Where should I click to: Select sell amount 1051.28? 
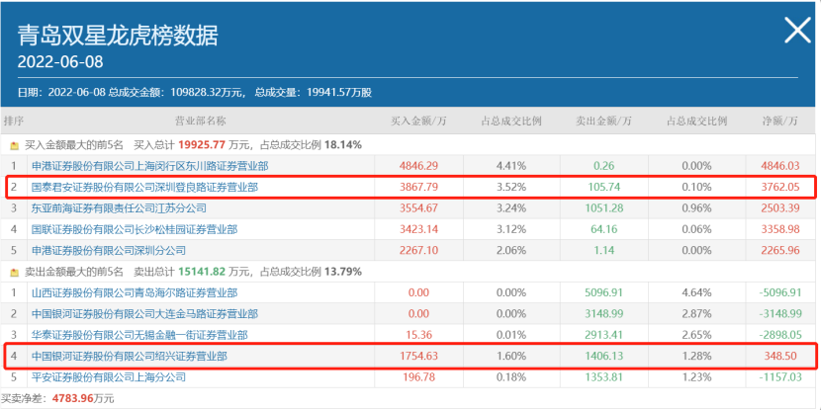(603, 208)
